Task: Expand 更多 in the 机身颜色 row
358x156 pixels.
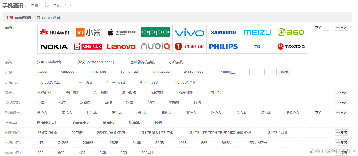Action: (322, 113)
